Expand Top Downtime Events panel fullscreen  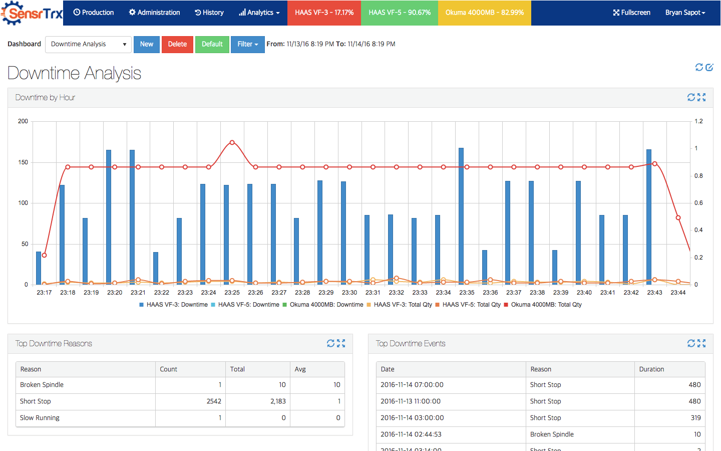point(701,343)
